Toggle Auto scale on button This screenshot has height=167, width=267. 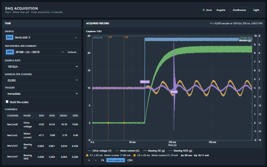tap(116, 160)
